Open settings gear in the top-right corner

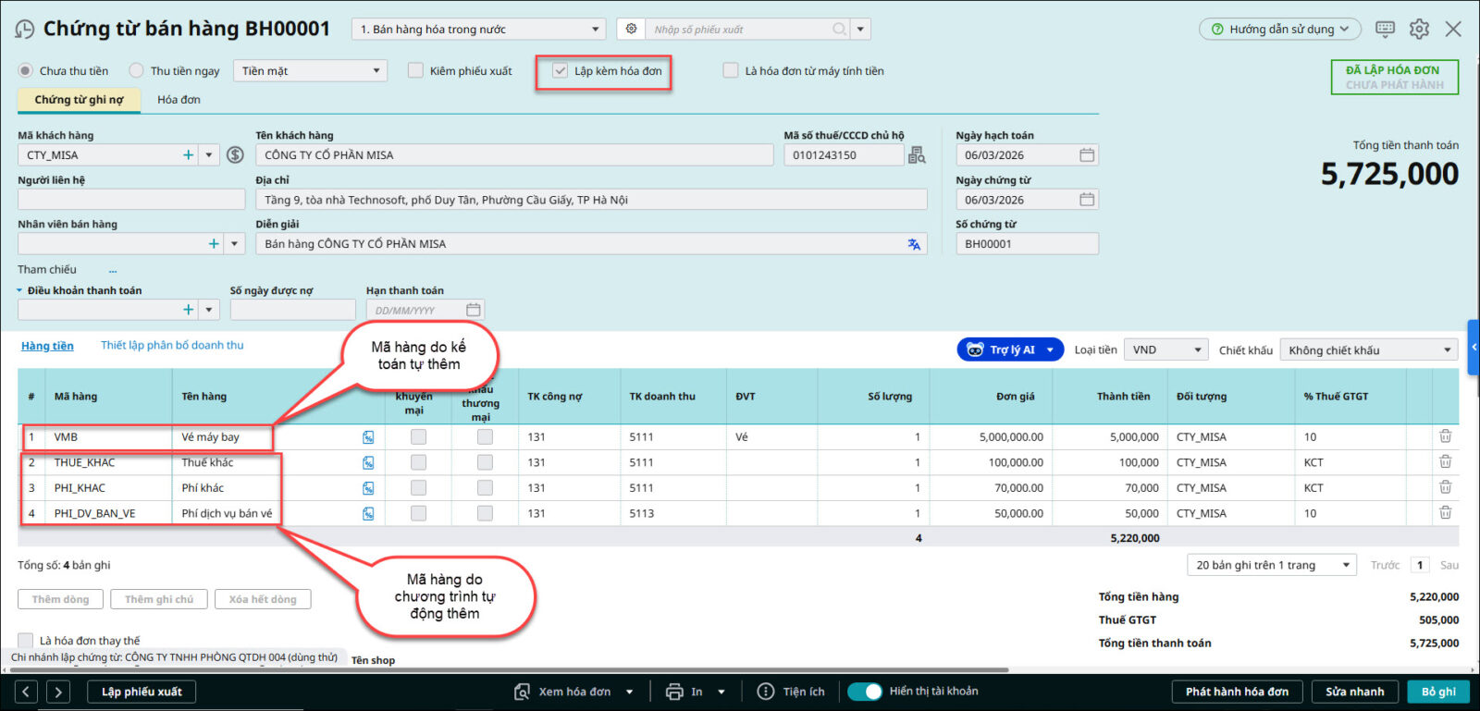coord(1419,30)
